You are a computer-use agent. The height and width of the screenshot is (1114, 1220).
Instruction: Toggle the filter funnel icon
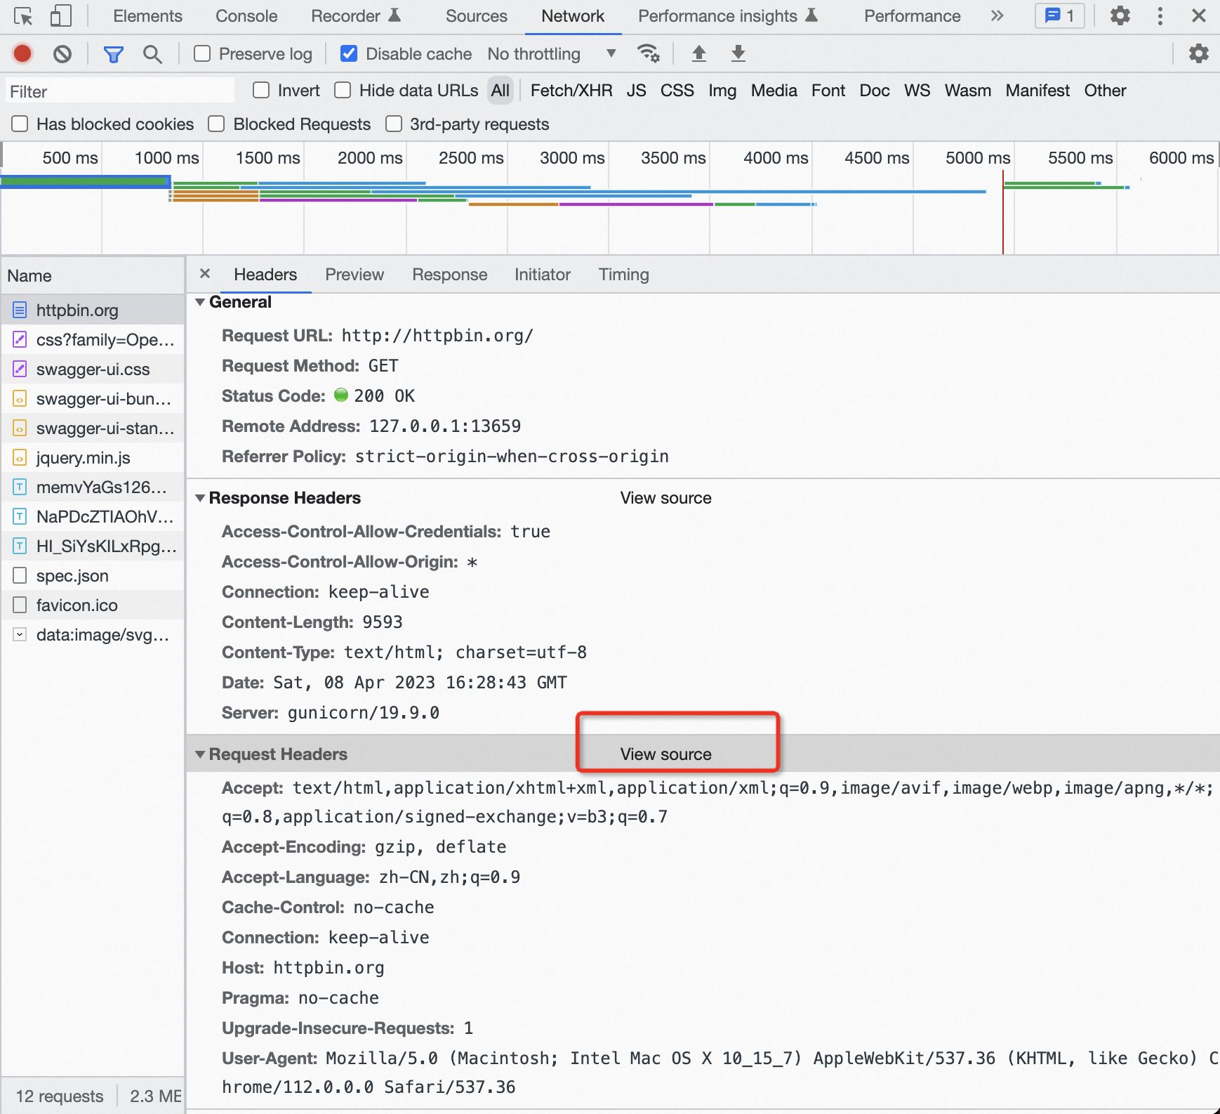(x=113, y=54)
